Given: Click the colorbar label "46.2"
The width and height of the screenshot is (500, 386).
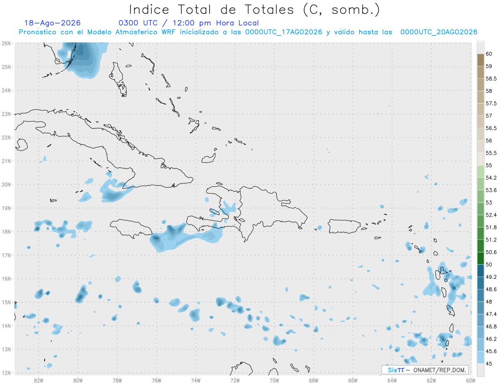Looking at the screenshot, I should tap(491, 339).
